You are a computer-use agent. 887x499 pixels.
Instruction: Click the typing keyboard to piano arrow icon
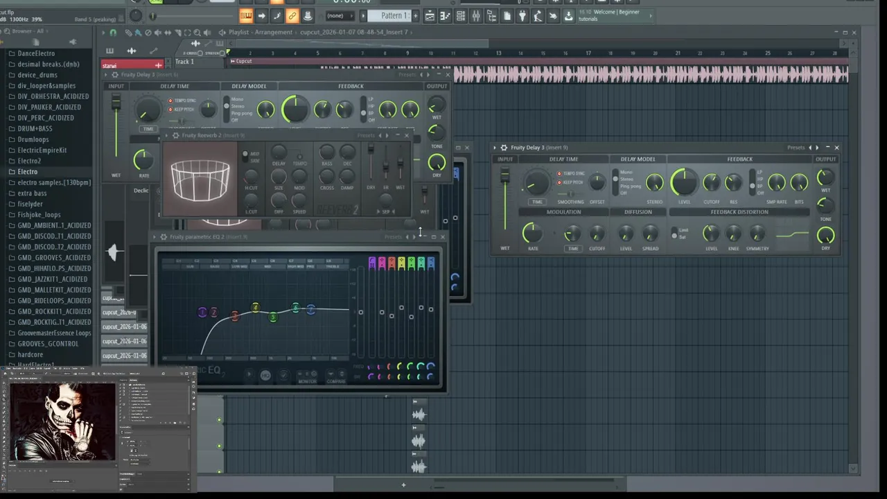(x=261, y=16)
